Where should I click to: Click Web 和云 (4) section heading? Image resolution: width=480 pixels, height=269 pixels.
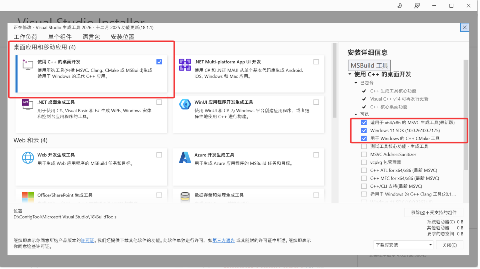(31, 141)
